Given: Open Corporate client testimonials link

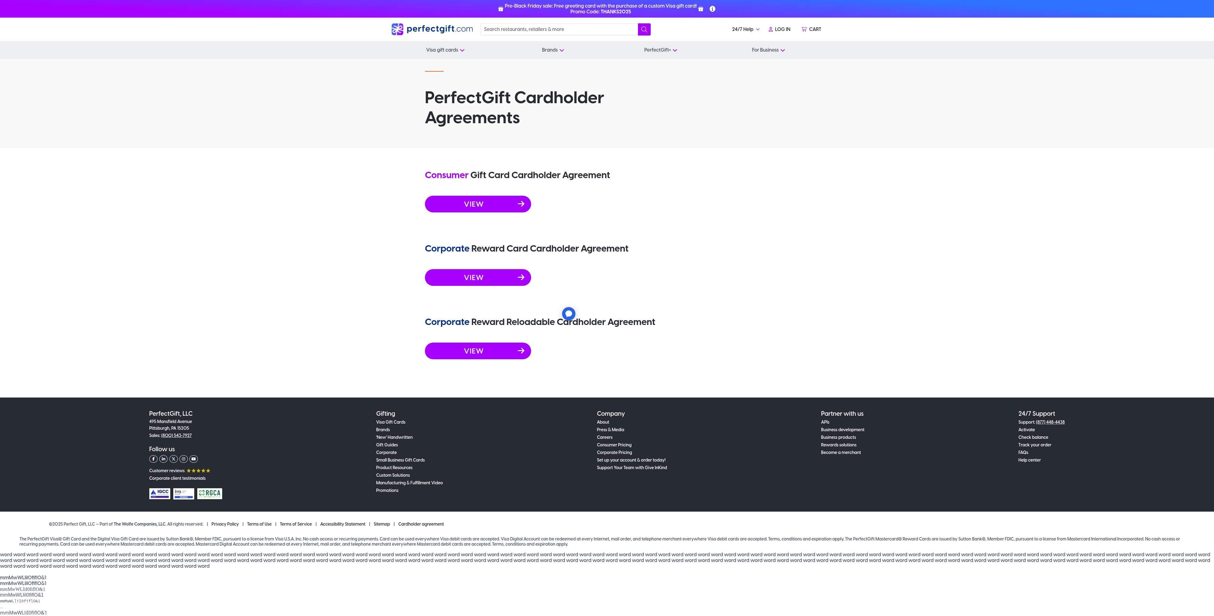Looking at the screenshot, I should 177,478.
